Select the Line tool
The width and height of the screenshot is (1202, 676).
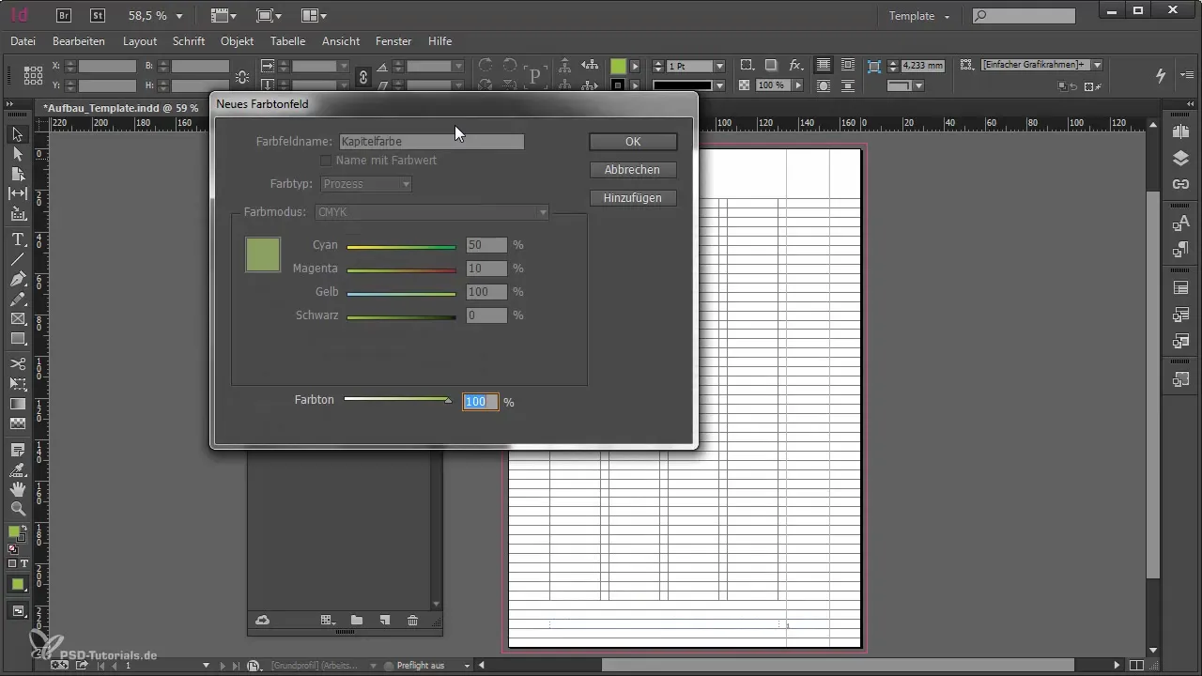17,260
